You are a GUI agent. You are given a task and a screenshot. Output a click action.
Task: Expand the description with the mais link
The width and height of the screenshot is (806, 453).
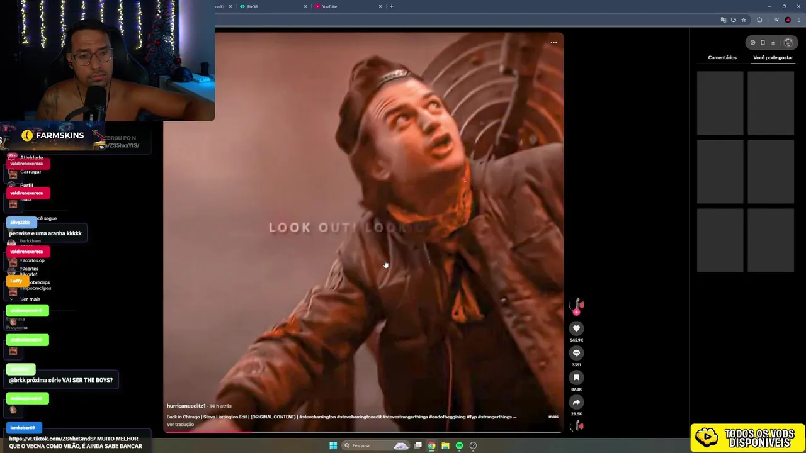tap(553, 417)
